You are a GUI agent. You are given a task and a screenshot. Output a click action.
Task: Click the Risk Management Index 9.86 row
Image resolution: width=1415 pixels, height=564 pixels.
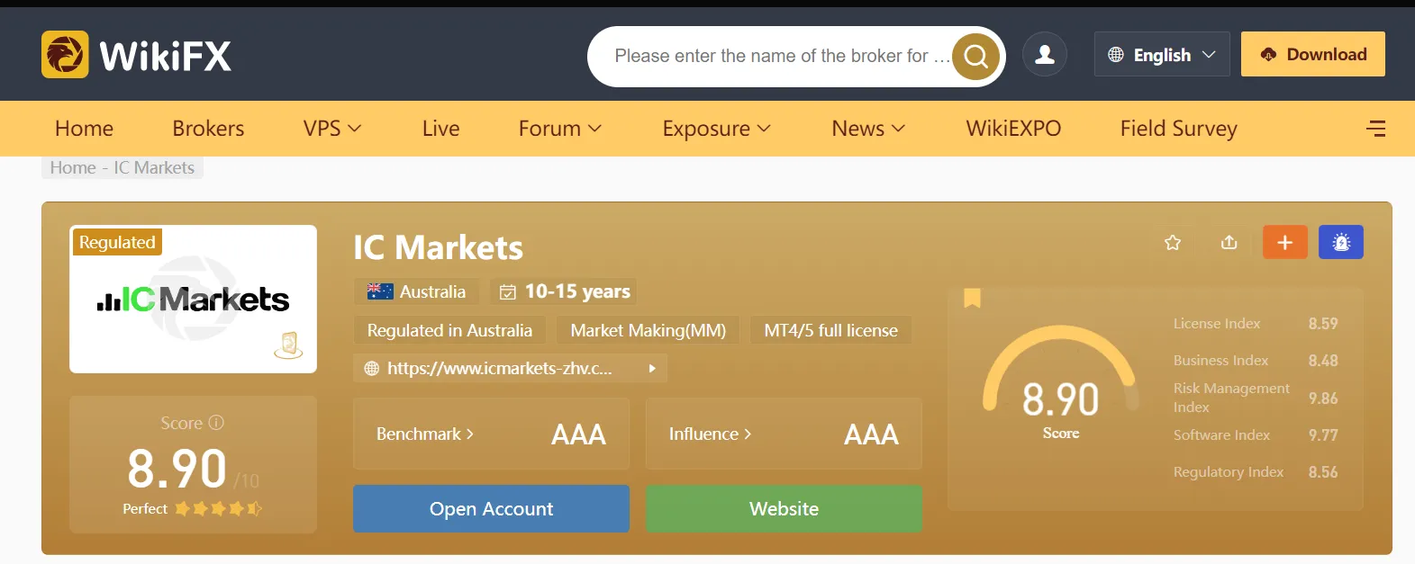[x=1256, y=398]
